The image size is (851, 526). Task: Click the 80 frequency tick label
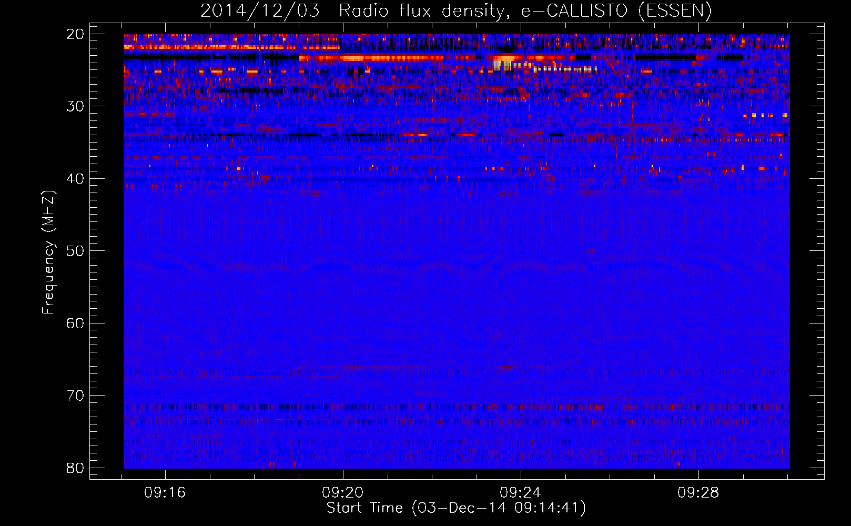[76, 468]
